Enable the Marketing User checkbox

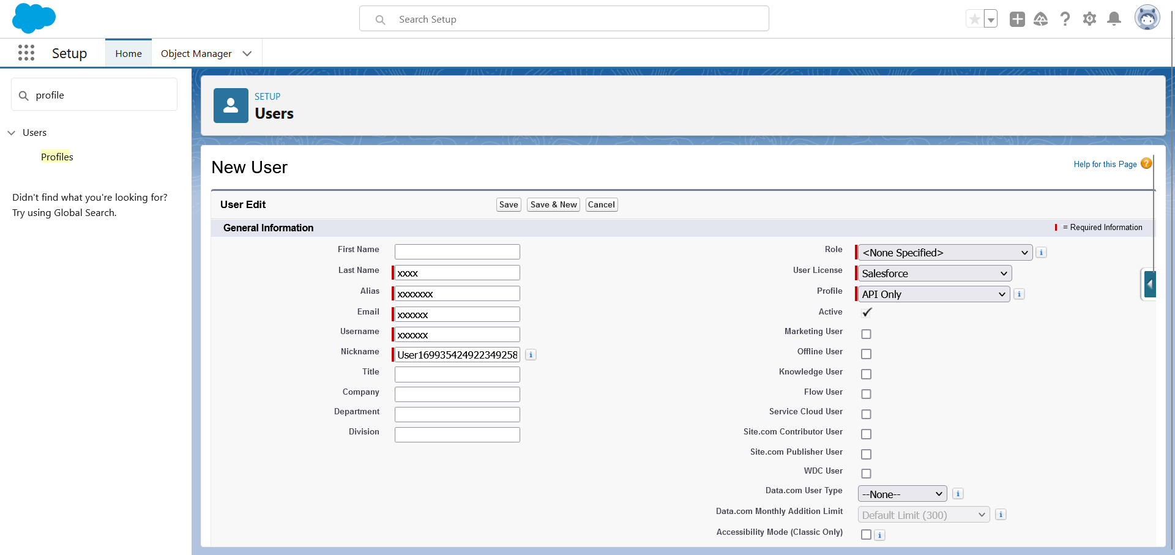(x=866, y=334)
